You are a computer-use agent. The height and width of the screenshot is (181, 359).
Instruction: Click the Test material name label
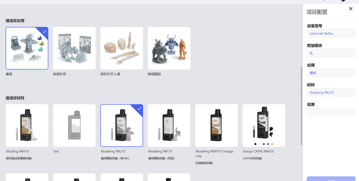pyautogui.click(x=56, y=151)
